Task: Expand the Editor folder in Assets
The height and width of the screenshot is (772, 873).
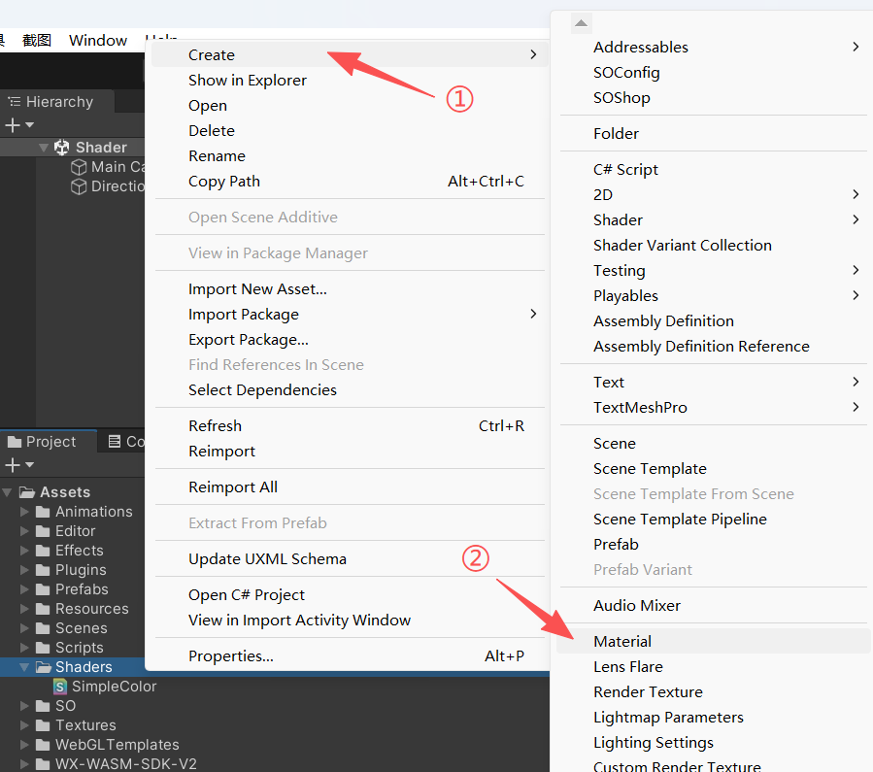Action: [x=25, y=531]
